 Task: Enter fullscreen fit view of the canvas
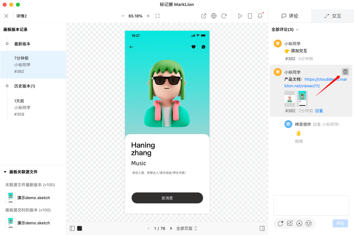click(157, 16)
